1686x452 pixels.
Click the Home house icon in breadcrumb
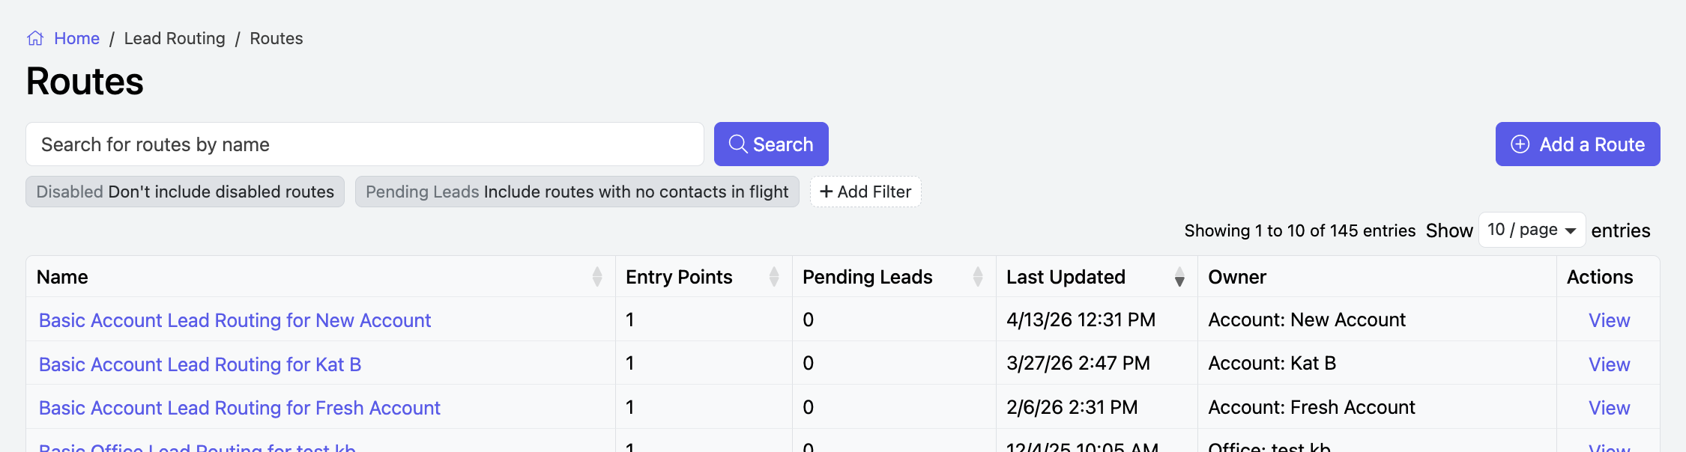35,38
